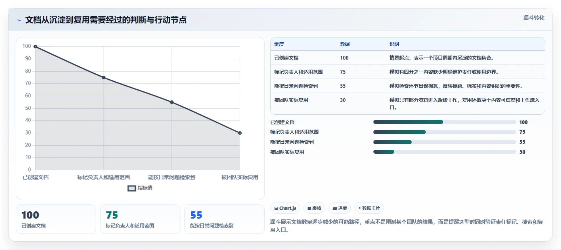Click the 维度 table column header
Viewport: 561px width, 250px height.
279,44
